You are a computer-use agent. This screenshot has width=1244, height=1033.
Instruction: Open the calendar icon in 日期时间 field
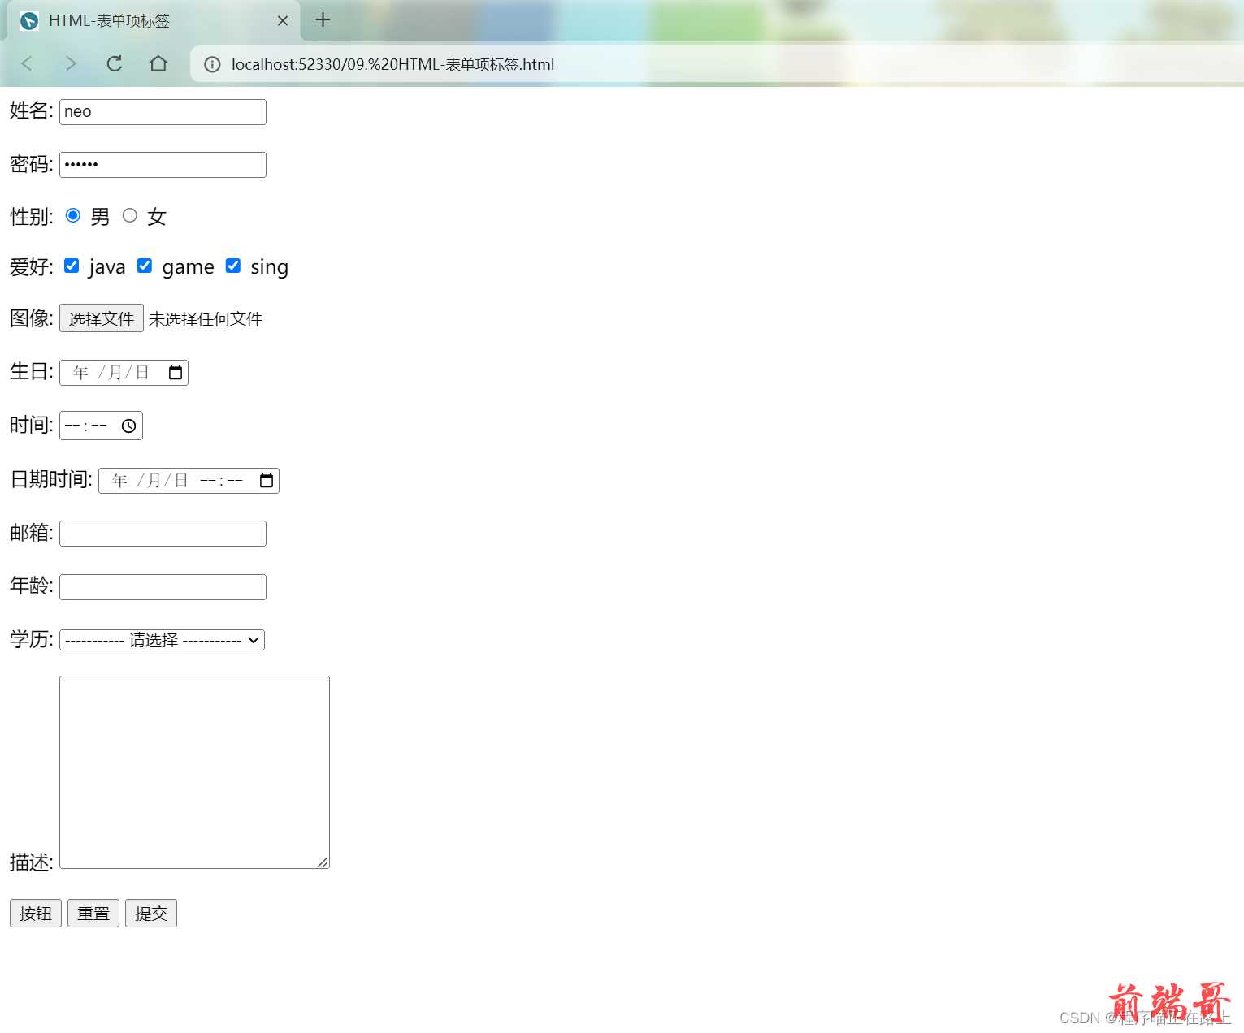pyautogui.click(x=267, y=481)
